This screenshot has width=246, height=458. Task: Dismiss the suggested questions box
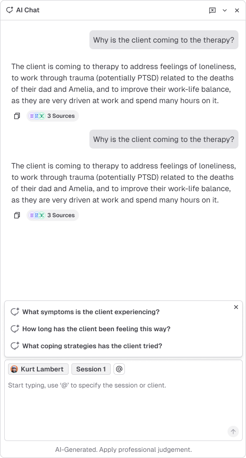click(x=236, y=307)
